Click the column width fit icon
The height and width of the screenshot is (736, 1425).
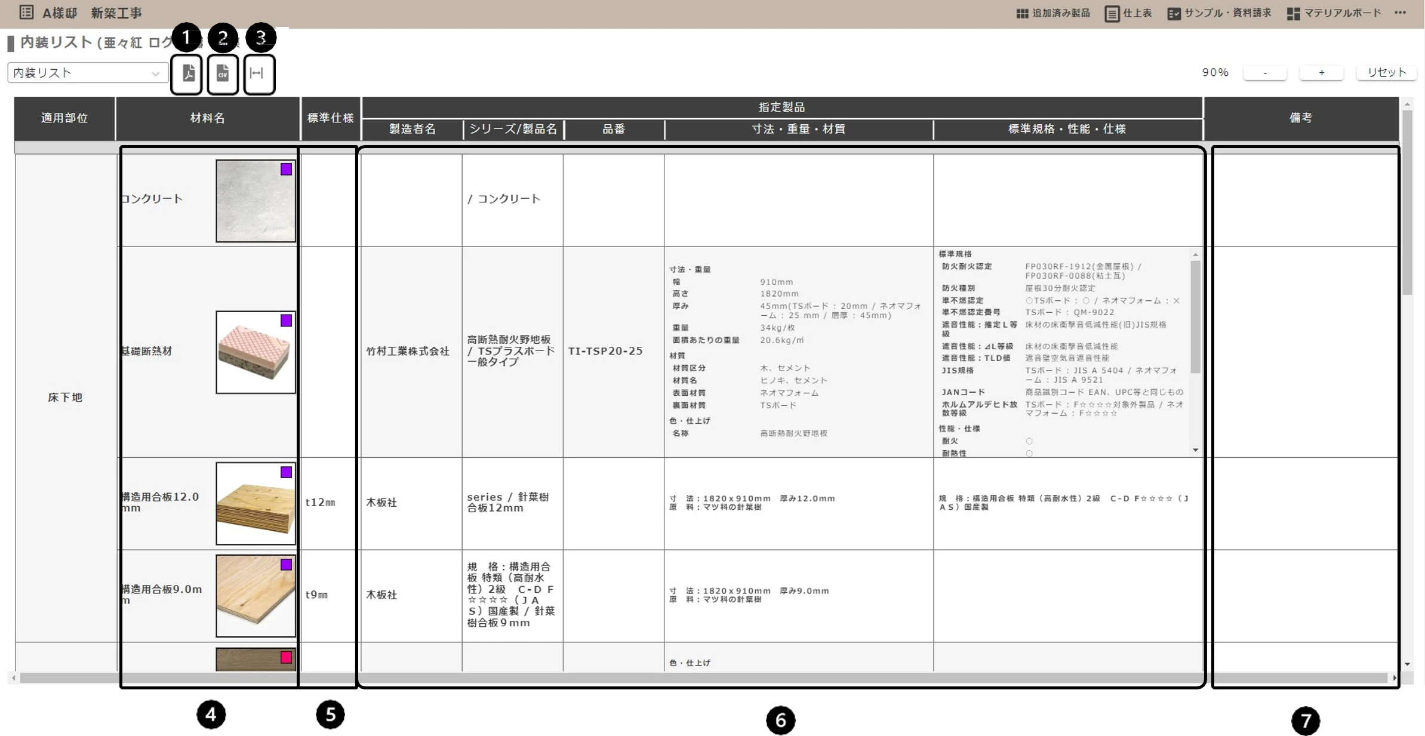tap(257, 73)
